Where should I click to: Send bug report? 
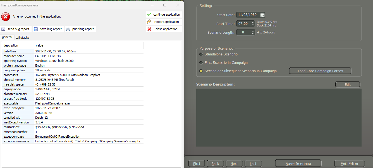[16, 29]
